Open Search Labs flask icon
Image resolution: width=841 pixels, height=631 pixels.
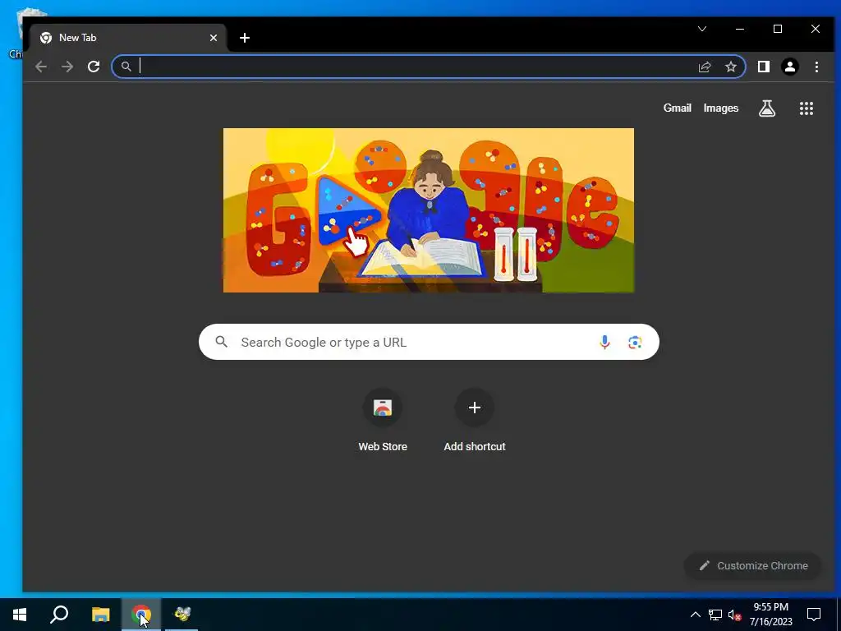click(767, 108)
